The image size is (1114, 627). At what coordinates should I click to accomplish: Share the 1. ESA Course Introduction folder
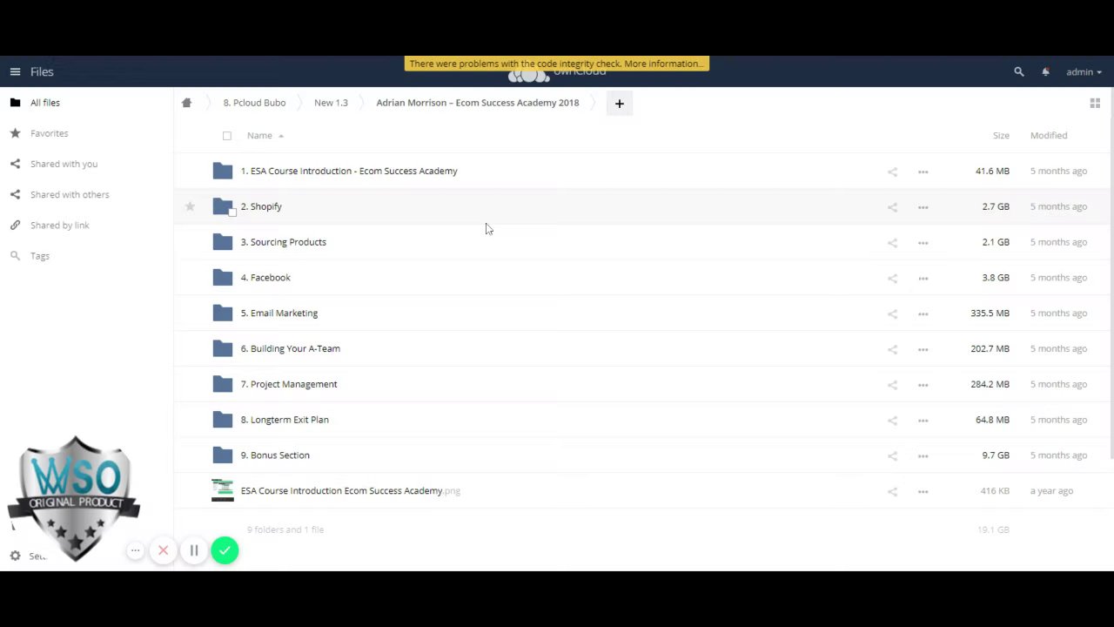(892, 172)
